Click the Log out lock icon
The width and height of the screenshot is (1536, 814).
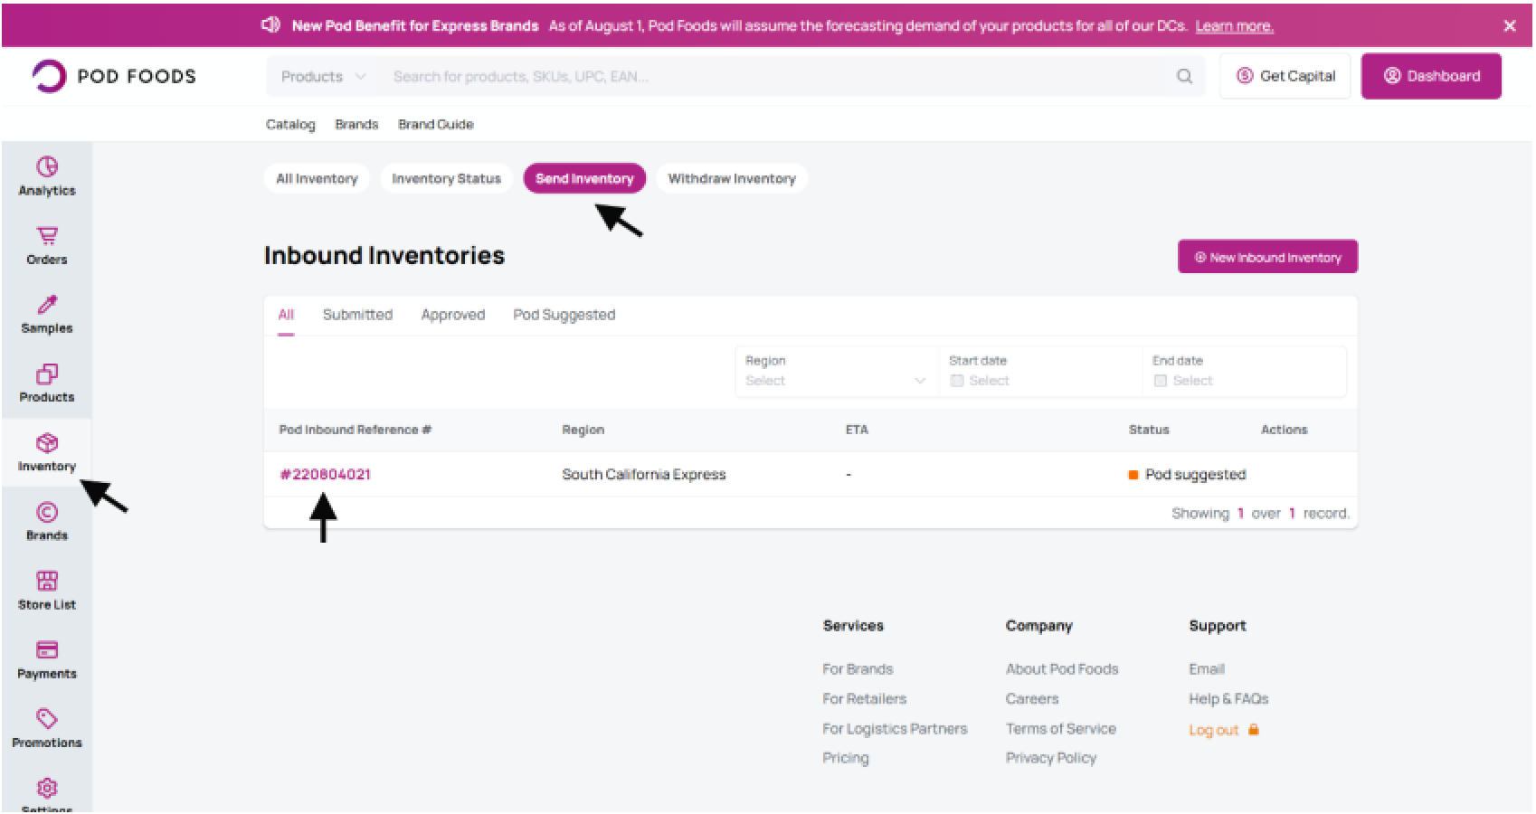(1254, 730)
